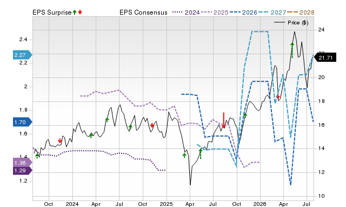Click the green up arrow in the EPS Surprise legend
This screenshot has height=207, width=346.
[75, 12]
